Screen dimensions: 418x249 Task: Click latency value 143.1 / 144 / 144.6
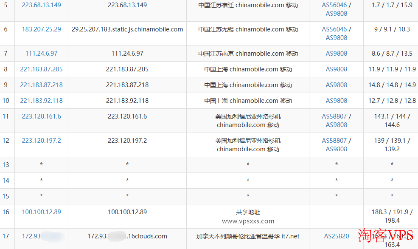point(392,121)
